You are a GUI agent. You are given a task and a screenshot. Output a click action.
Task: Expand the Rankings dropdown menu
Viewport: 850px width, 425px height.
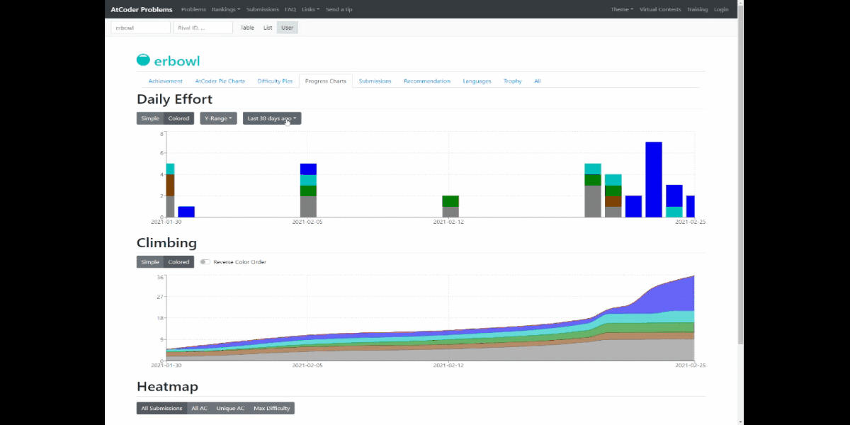(x=226, y=9)
